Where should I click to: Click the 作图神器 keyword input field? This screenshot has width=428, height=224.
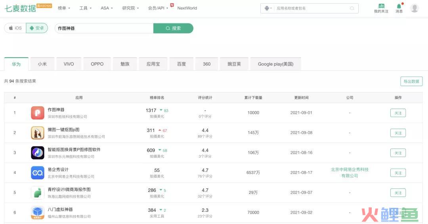(104, 28)
